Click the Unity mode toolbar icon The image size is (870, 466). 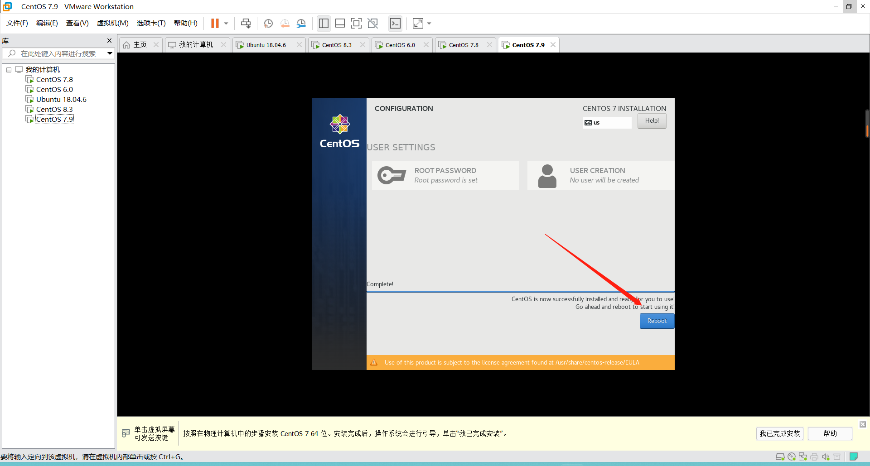click(x=373, y=23)
